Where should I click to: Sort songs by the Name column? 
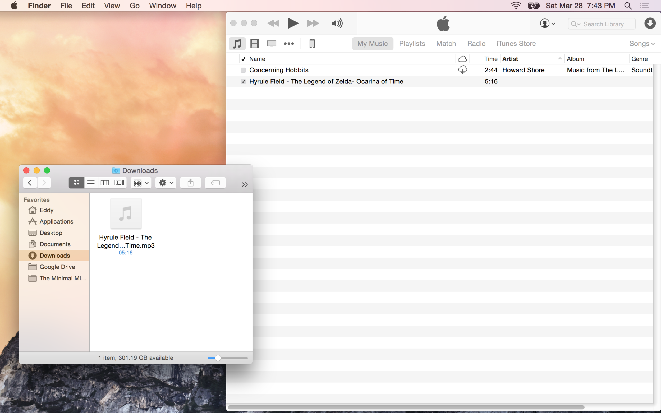(x=351, y=59)
